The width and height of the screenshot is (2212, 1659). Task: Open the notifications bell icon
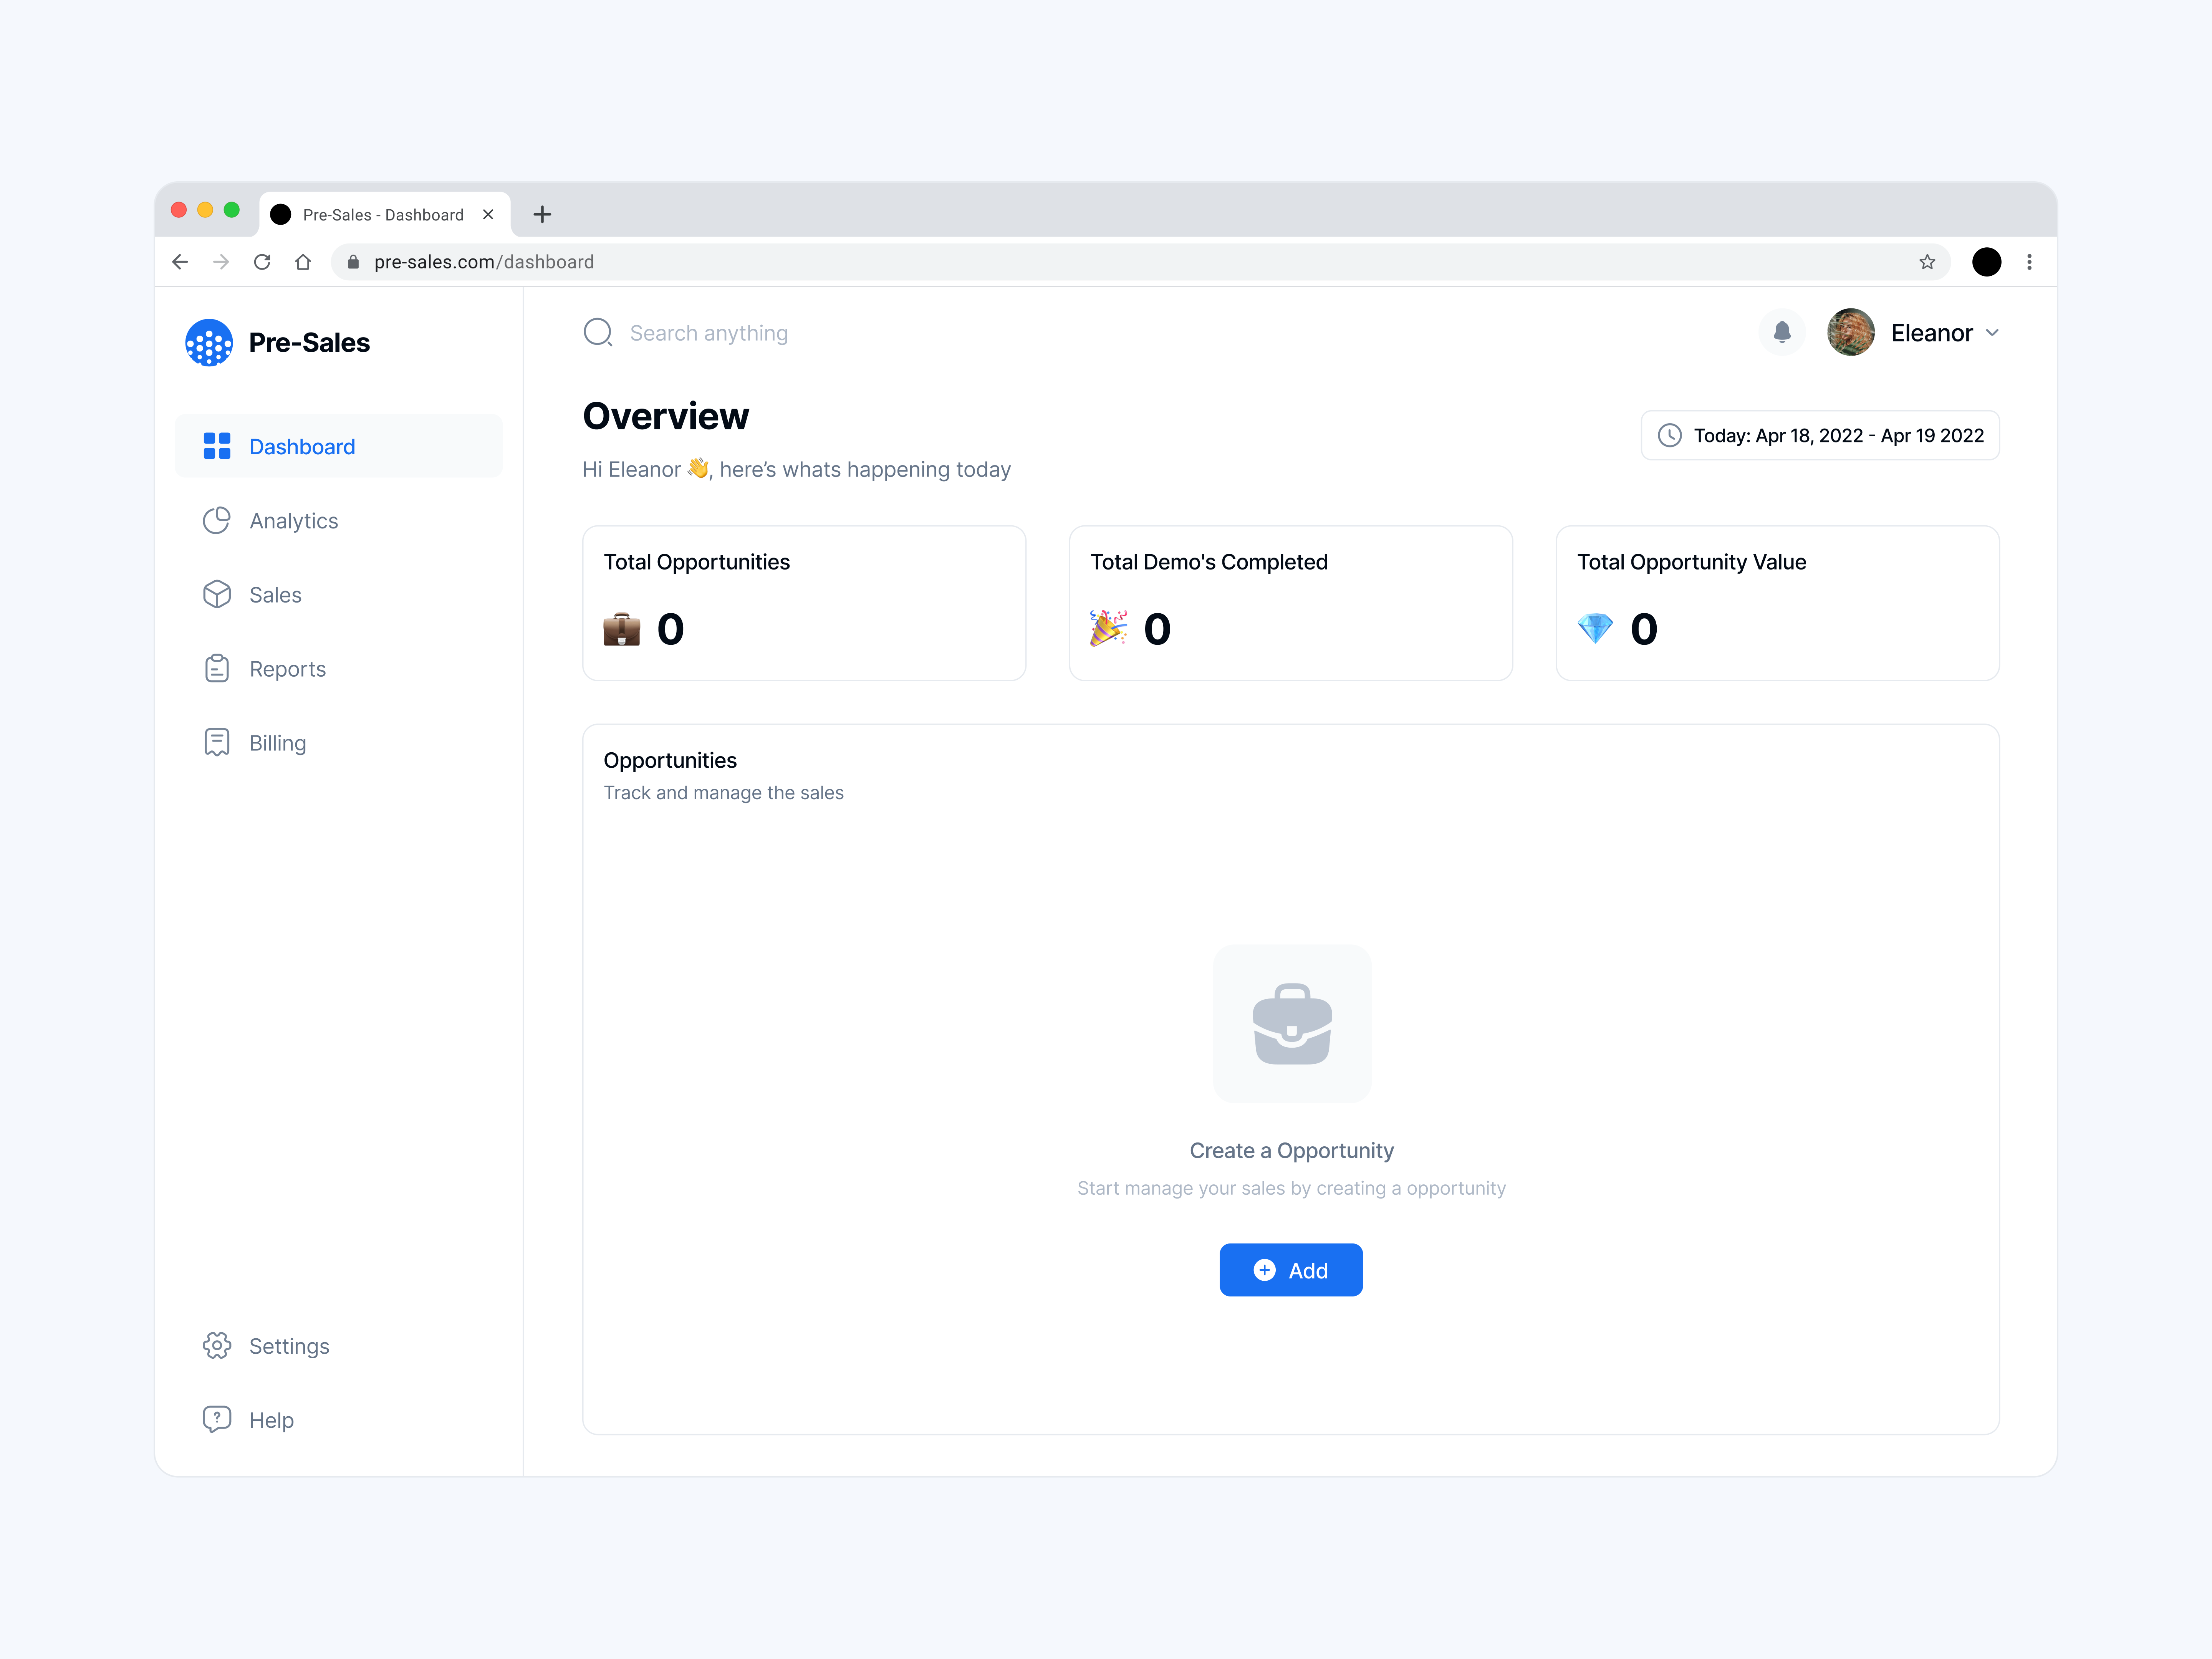pyautogui.click(x=1782, y=332)
